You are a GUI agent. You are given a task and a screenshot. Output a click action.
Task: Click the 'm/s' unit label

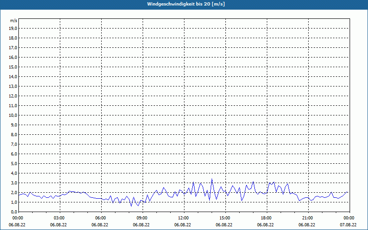coord(14,21)
